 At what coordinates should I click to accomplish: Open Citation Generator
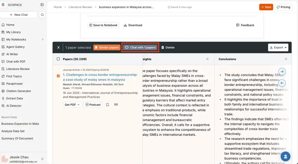click(x=19, y=91)
